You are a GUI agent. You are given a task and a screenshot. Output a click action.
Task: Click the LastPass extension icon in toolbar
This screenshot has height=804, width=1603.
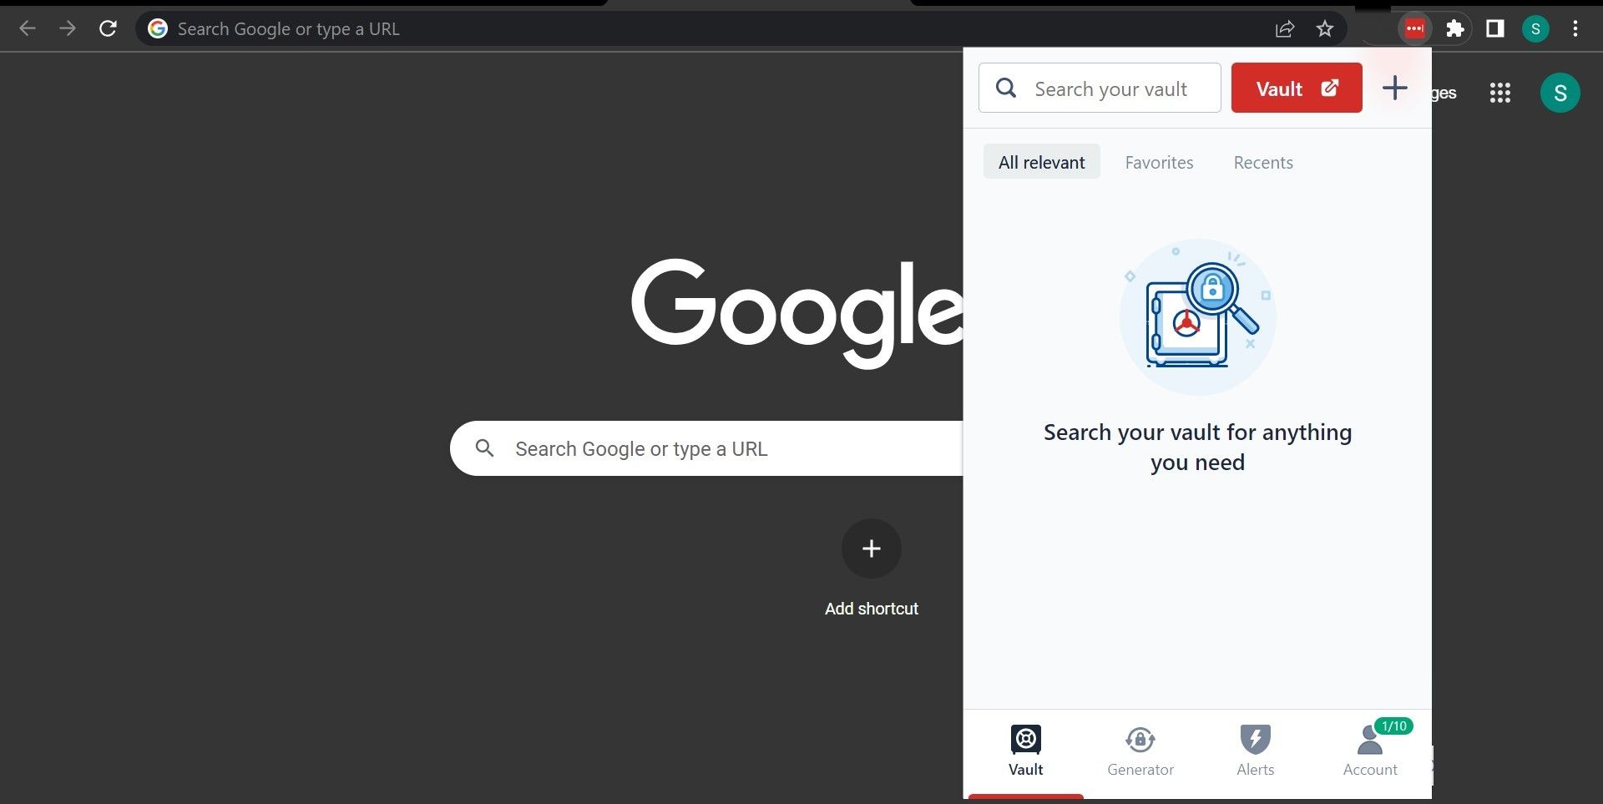point(1414,28)
